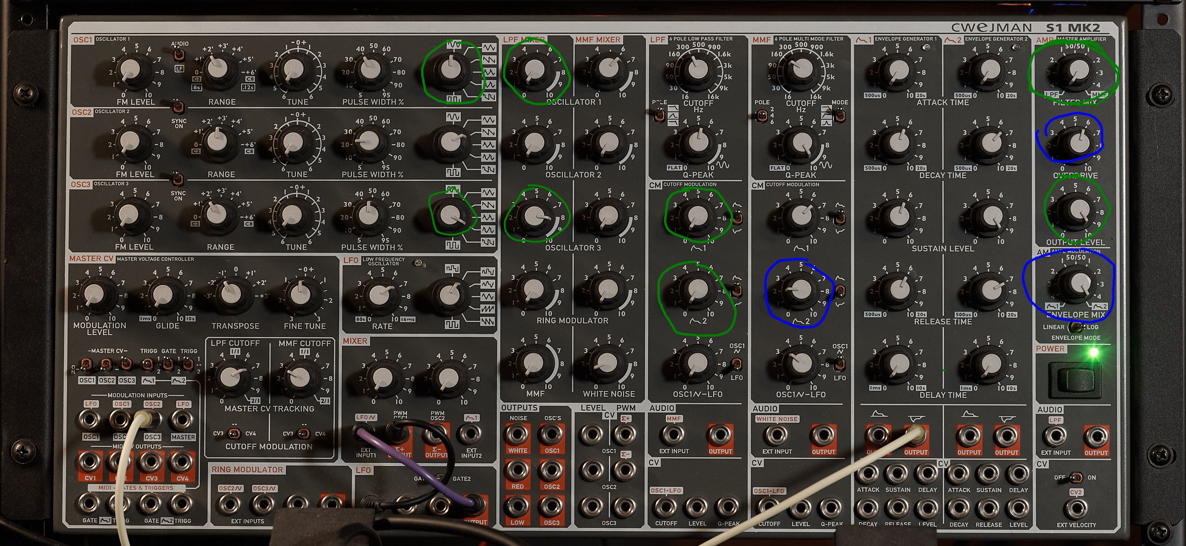Click the EXT INPUT2 jack in the MIXER section
The height and width of the screenshot is (546, 1186).
point(471,434)
